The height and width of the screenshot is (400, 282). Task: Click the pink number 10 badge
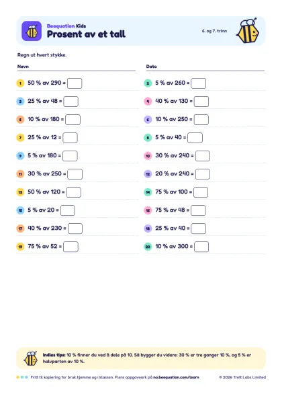pyautogui.click(x=148, y=156)
